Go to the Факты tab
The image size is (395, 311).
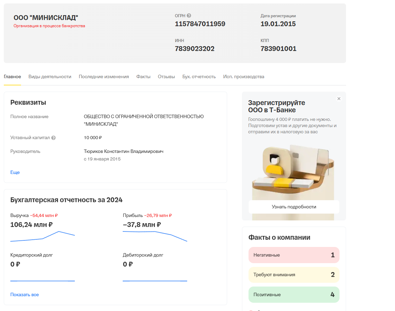coord(143,77)
